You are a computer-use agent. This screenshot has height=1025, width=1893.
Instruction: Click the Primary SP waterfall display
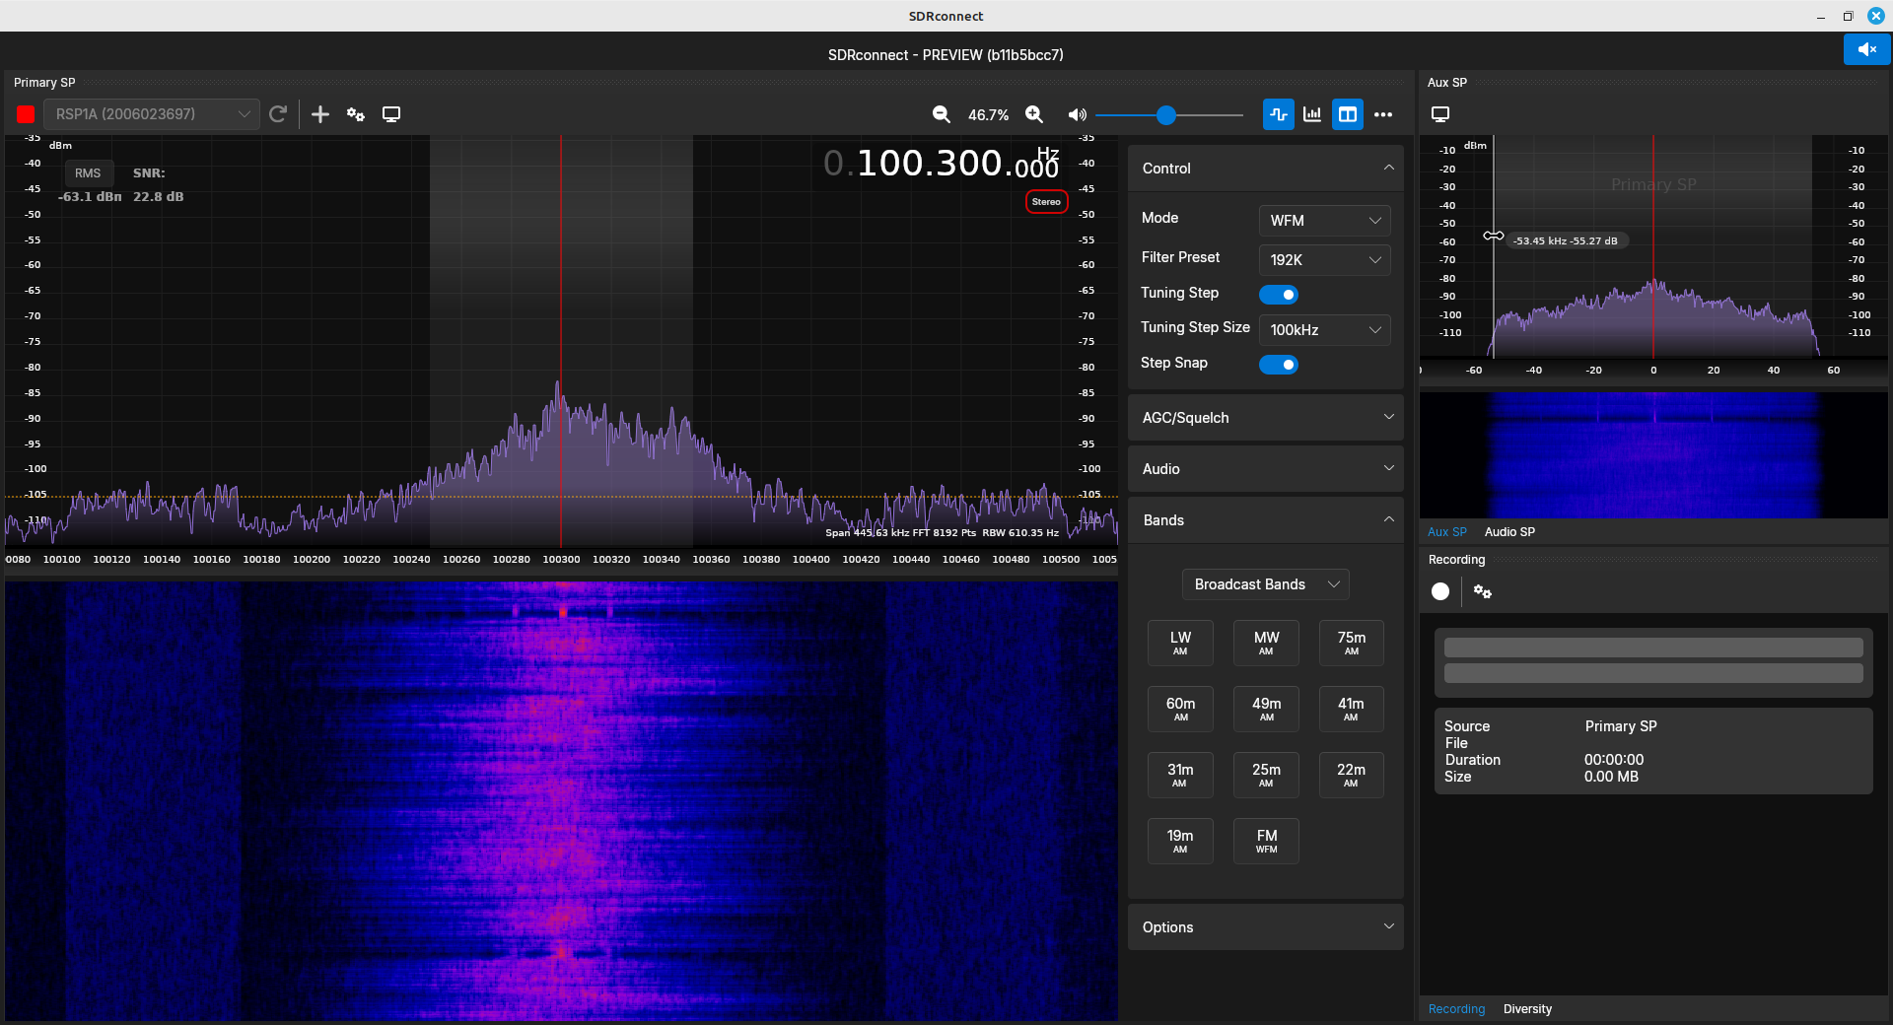coord(561,800)
